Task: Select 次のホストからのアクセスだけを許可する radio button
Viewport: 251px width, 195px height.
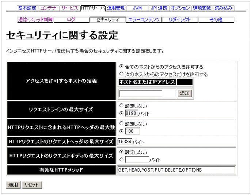Action: [x=122, y=74]
